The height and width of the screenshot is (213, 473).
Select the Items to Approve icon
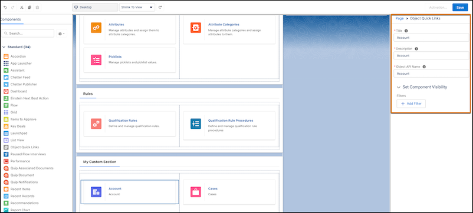click(x=6, y=119)
